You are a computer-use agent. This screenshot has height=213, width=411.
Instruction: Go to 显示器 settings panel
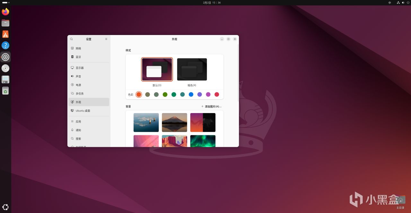pos(89,68)
